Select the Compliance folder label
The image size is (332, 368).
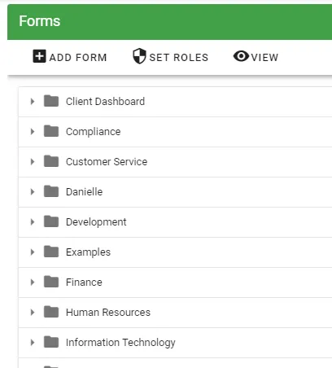pos(94,132)
